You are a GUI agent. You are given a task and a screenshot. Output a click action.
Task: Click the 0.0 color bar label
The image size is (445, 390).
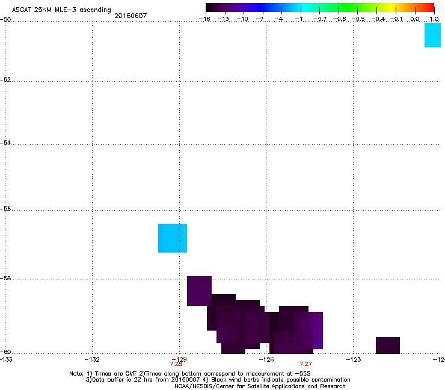click(415, 19)
